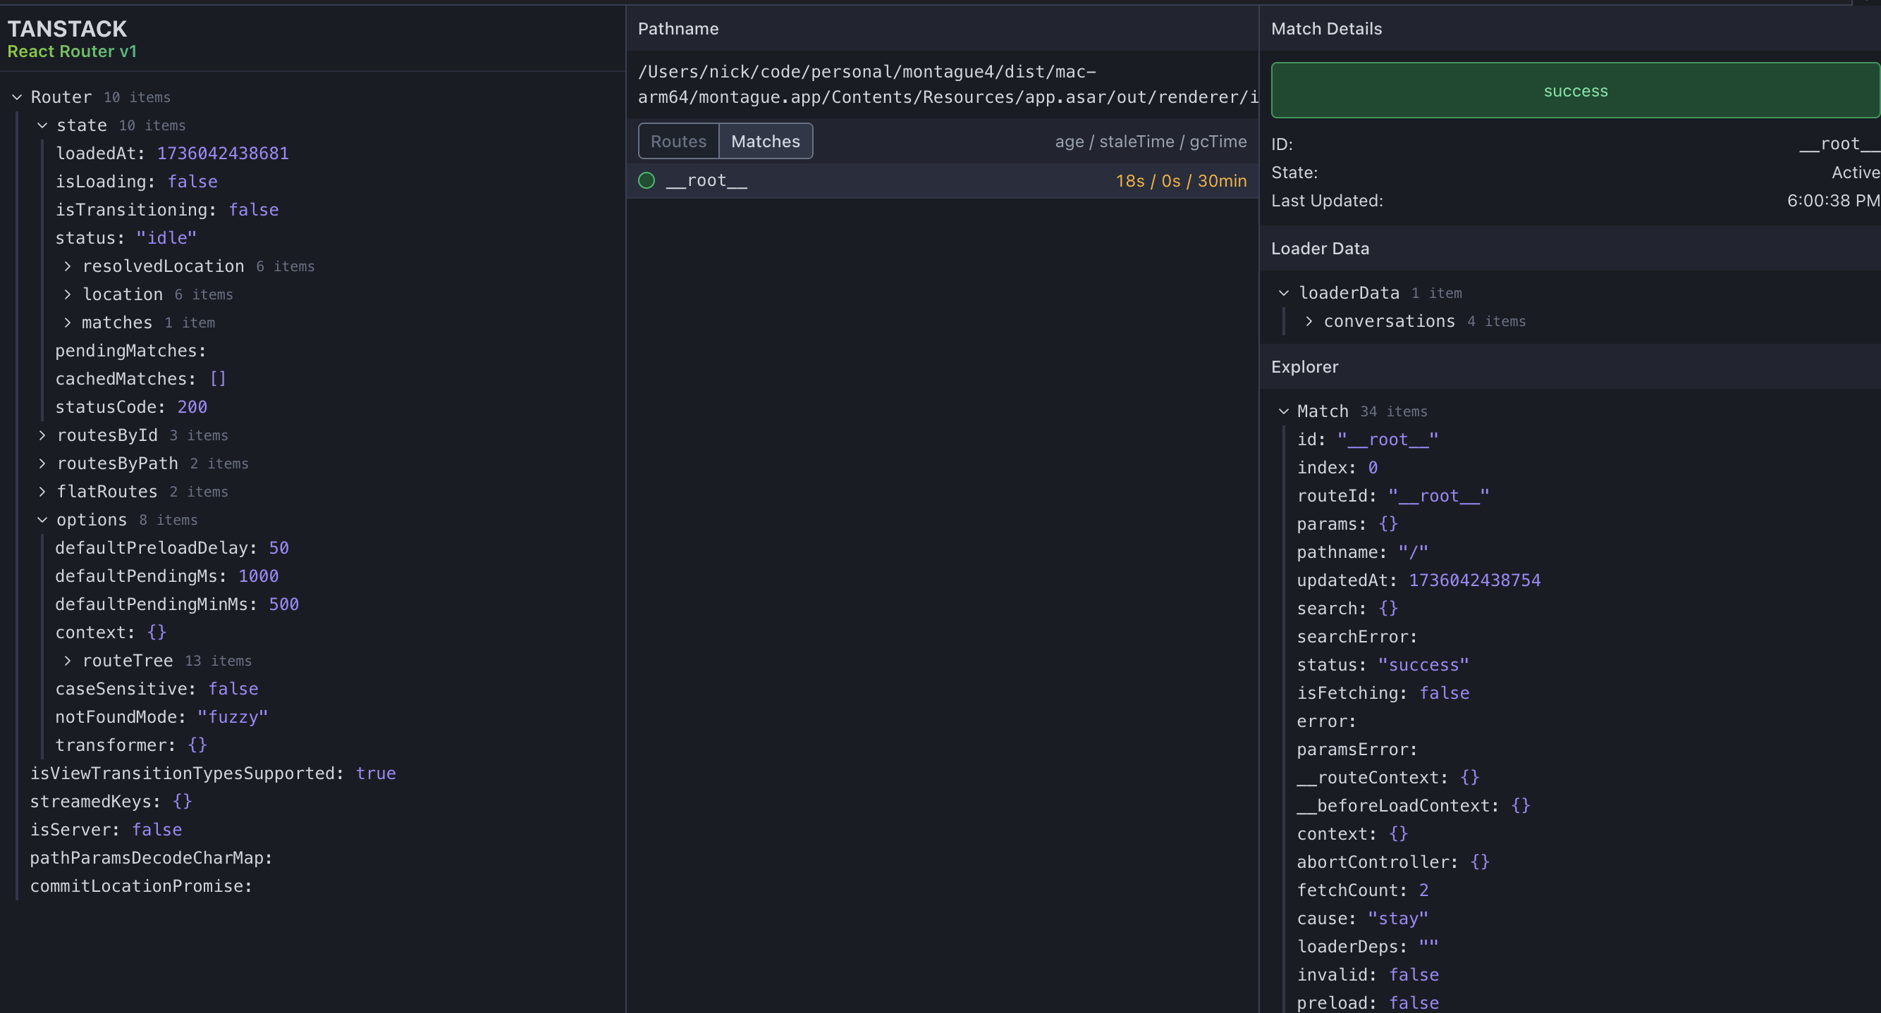1881x1013 pixels.
Task: Expand the conversations 4 items node
Action: click(x=1309, y=321)
